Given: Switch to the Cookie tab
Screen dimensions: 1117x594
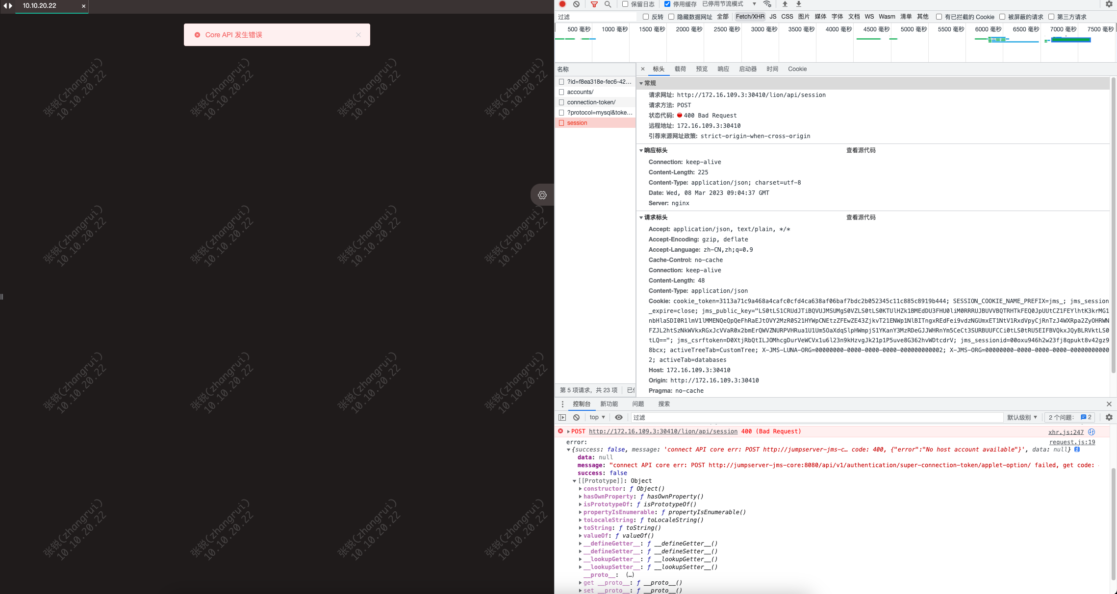Looking at the screenshot, I should [x=797, y=69].
